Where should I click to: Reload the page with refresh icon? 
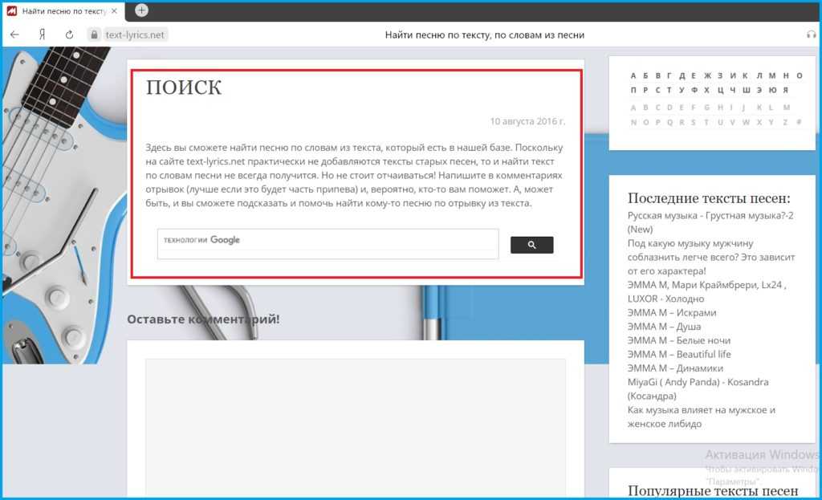click(69, 35)
